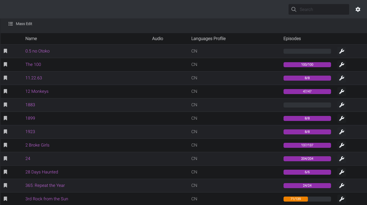Open the 1923 series link
Screen dimensions: 367x205
30,132
